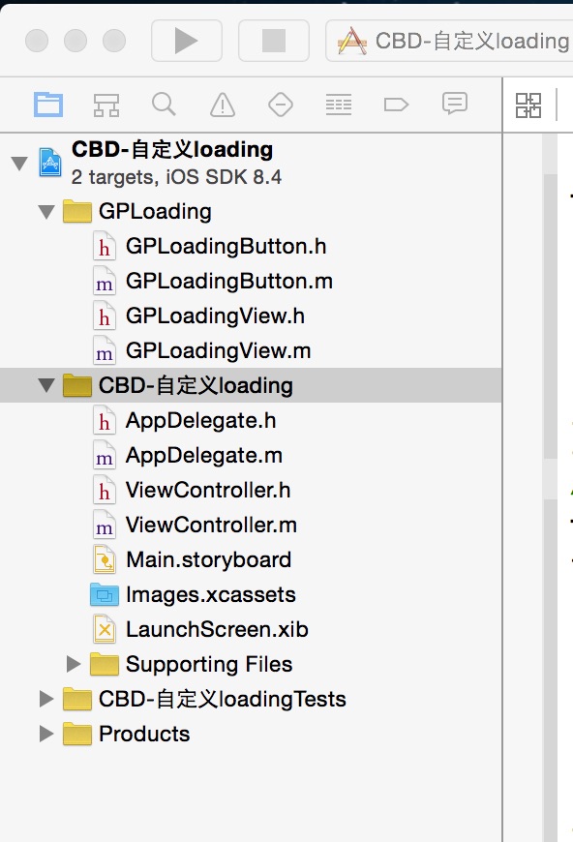The image size is (573, 842).
Task: Click the Run (play) button
Action: (x=187, y=41)
